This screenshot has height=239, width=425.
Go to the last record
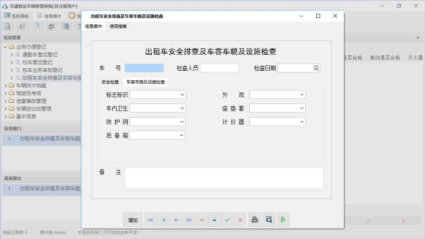click(x=189, y=220)
